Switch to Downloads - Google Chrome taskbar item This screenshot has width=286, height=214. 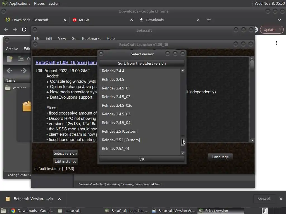click(x=32, y=211)
